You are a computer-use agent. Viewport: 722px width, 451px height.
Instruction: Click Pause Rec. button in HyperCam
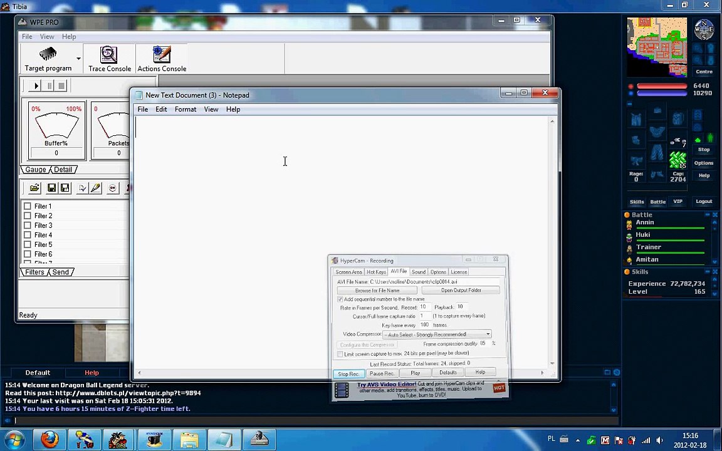pos(382,373)
